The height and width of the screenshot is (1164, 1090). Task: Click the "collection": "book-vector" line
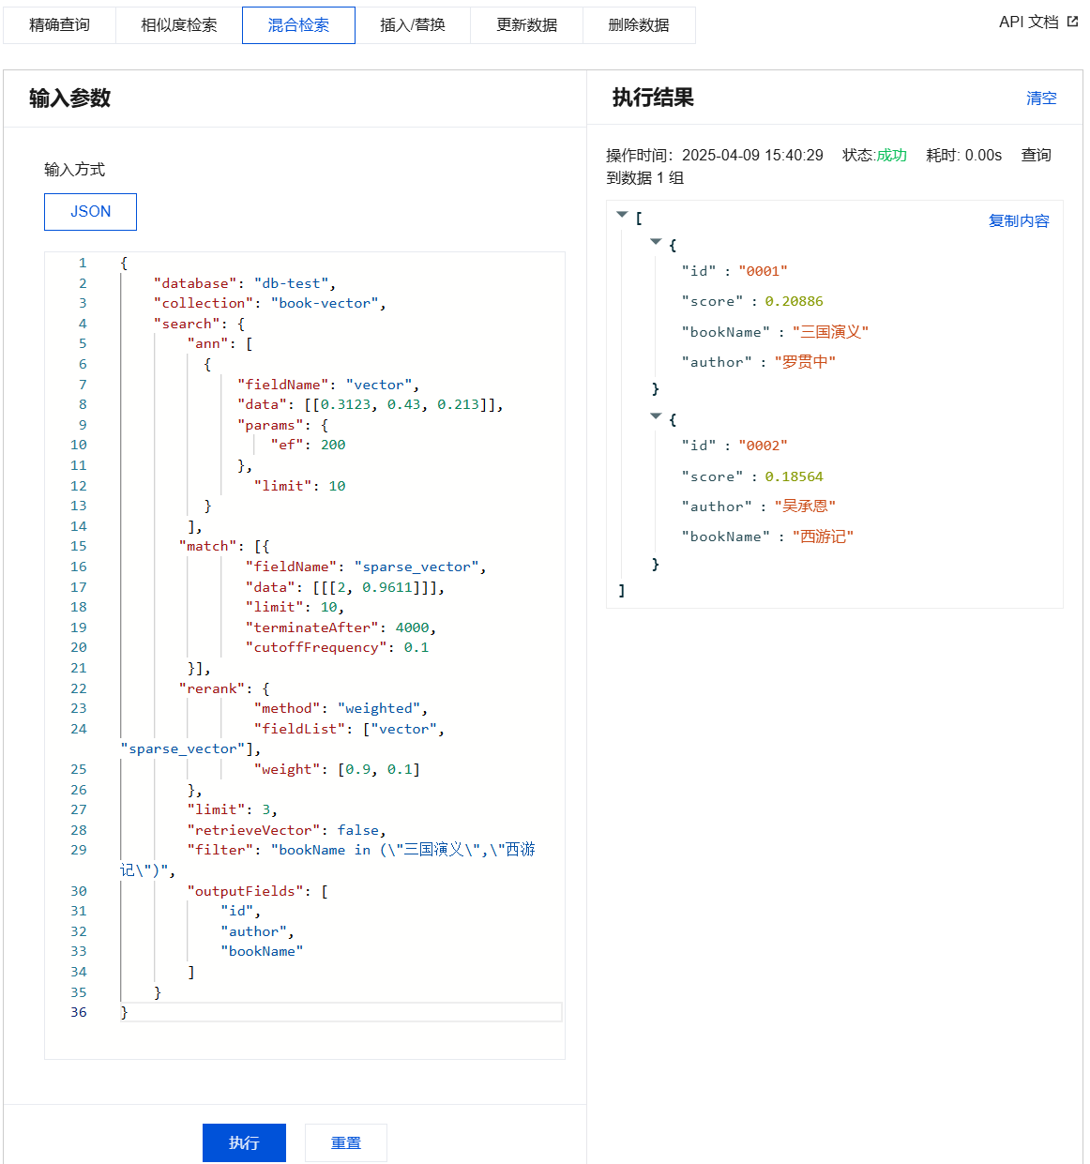[269, 303]
